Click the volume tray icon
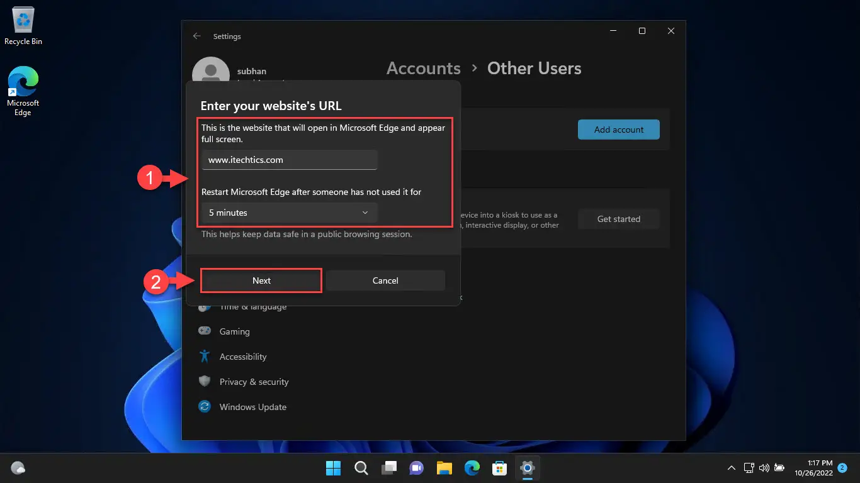 point(764,468)
